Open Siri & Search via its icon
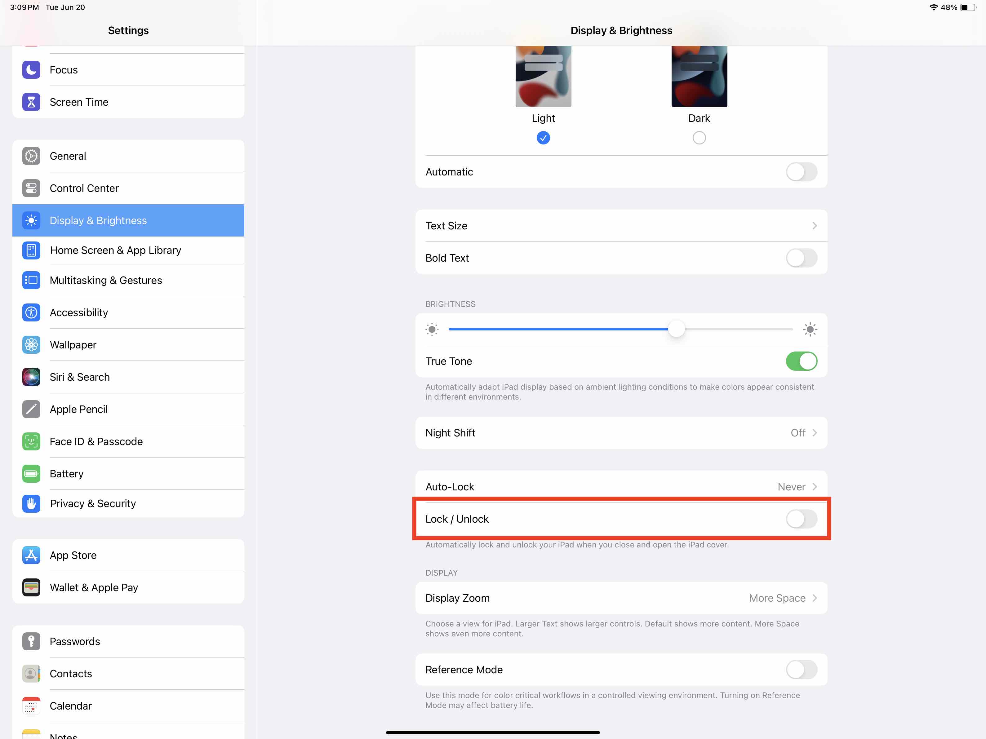This screenshot has width=986, height=739. [31, 377]
